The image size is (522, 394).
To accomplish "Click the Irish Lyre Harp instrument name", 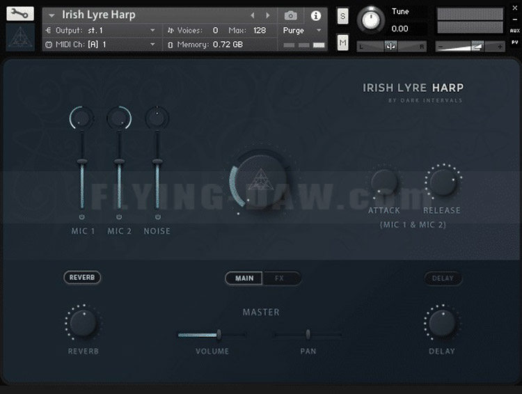I will coord(99,15).
